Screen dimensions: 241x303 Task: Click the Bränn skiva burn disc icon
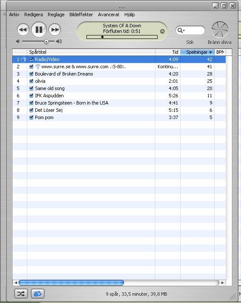click(220, 29)
